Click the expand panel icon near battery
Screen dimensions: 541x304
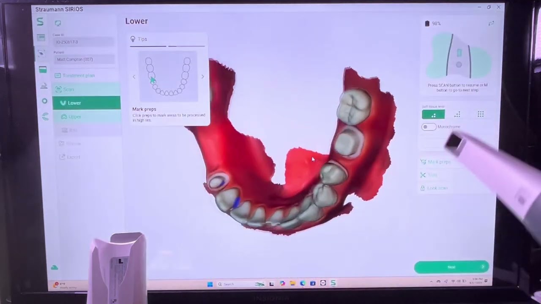491,24
